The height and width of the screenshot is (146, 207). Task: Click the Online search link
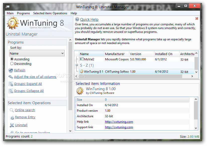tap(25, 110)
